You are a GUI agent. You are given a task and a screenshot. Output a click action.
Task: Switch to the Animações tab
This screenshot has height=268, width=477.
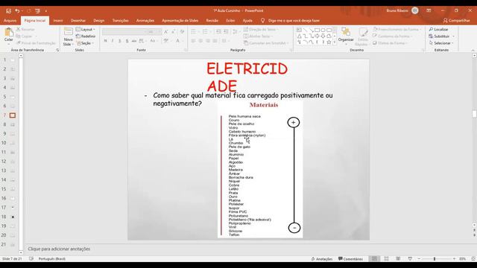pos(145,21)
